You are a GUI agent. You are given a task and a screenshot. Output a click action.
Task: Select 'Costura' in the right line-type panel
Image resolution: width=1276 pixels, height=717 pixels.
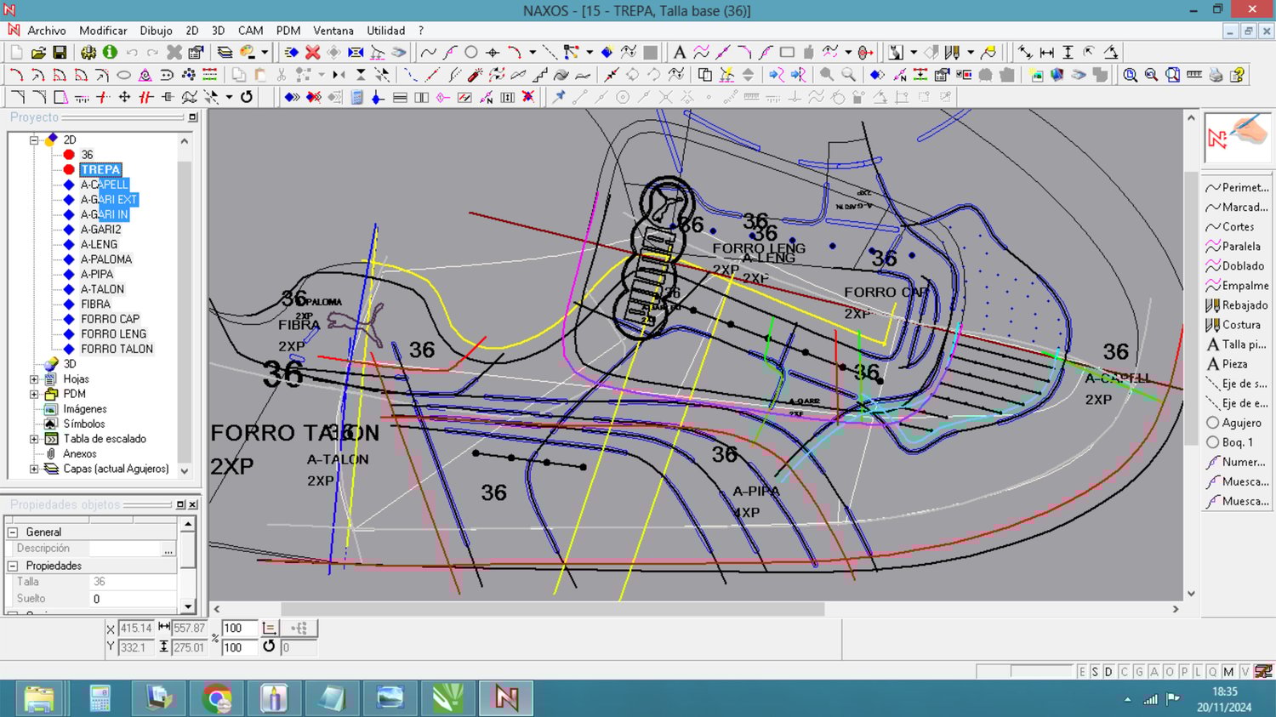(x=1240, y=325)
